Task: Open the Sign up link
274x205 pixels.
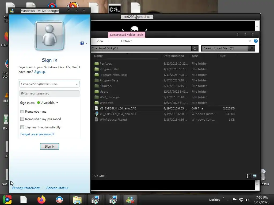Action: (40, 72)
